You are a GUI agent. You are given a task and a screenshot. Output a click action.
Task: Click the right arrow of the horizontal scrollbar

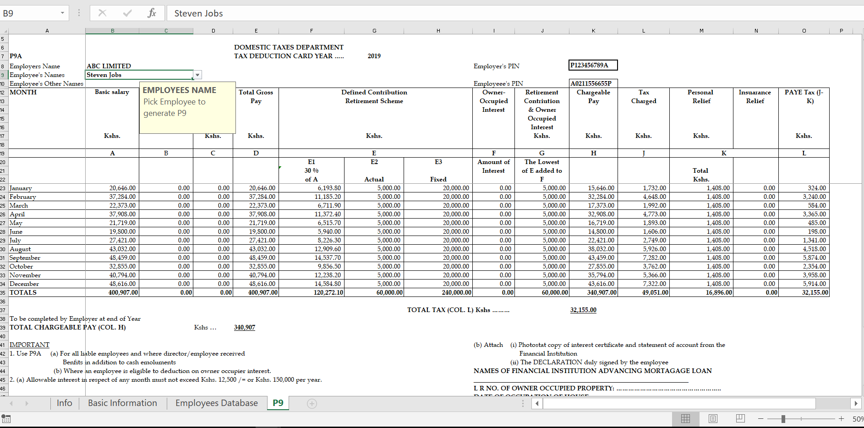pos(856,403)
